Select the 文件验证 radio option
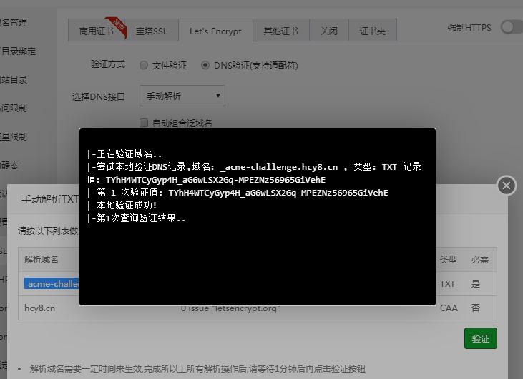 [x=144, y=65]
